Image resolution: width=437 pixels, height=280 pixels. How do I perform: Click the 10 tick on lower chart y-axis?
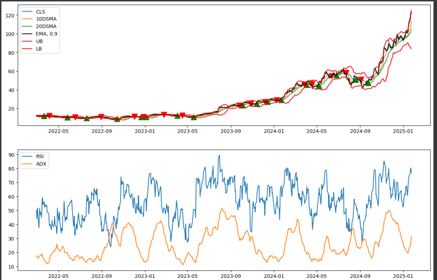(x=11, y=267)
